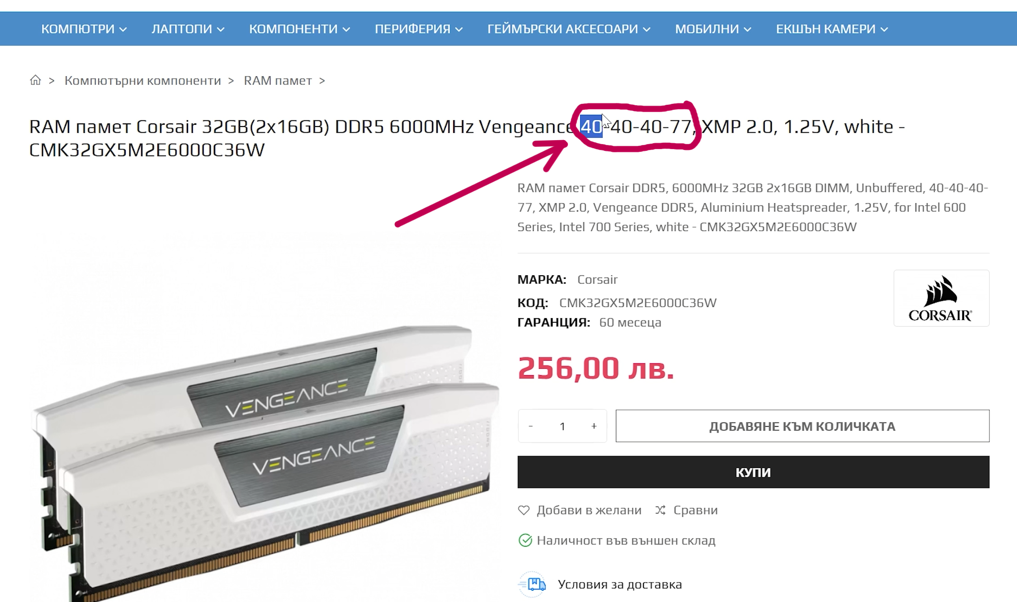1017x602 pixels.
Task: Click the home icon in breadcrumb
Action: pyautogui.click(x=35, y=80)
